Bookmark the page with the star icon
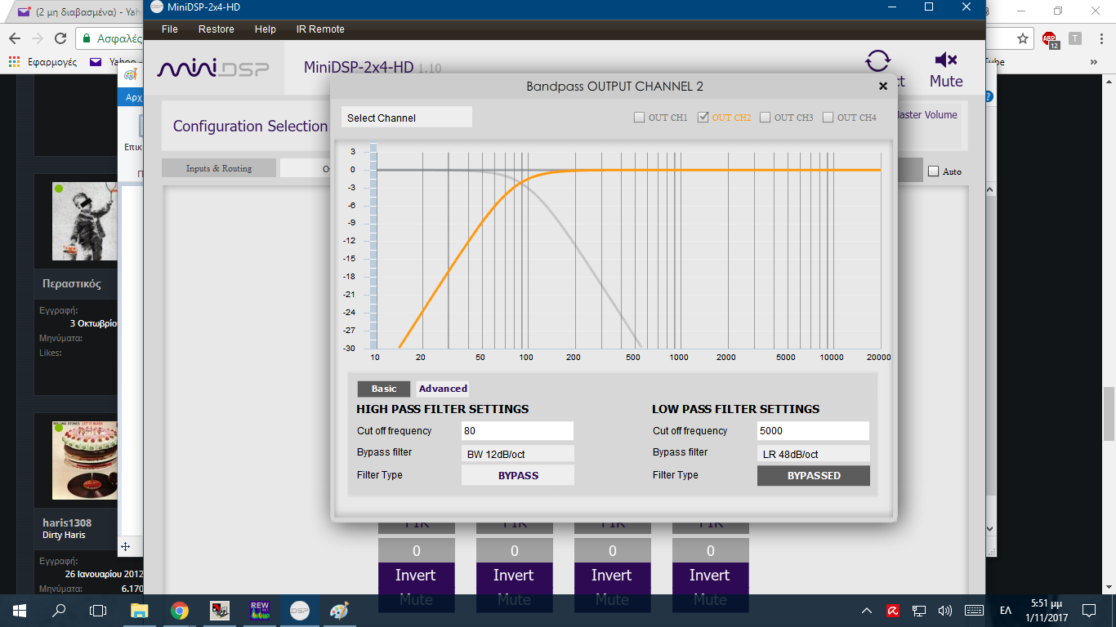 pyautogui.click(x=1022, y=38)
